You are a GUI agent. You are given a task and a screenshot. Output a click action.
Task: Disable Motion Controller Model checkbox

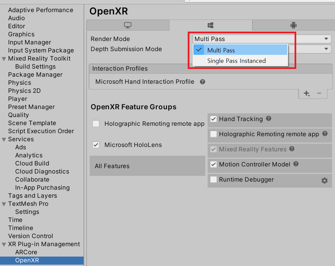(213, 164)
